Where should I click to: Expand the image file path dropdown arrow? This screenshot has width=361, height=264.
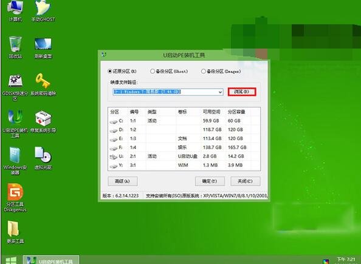pos(220,92)
